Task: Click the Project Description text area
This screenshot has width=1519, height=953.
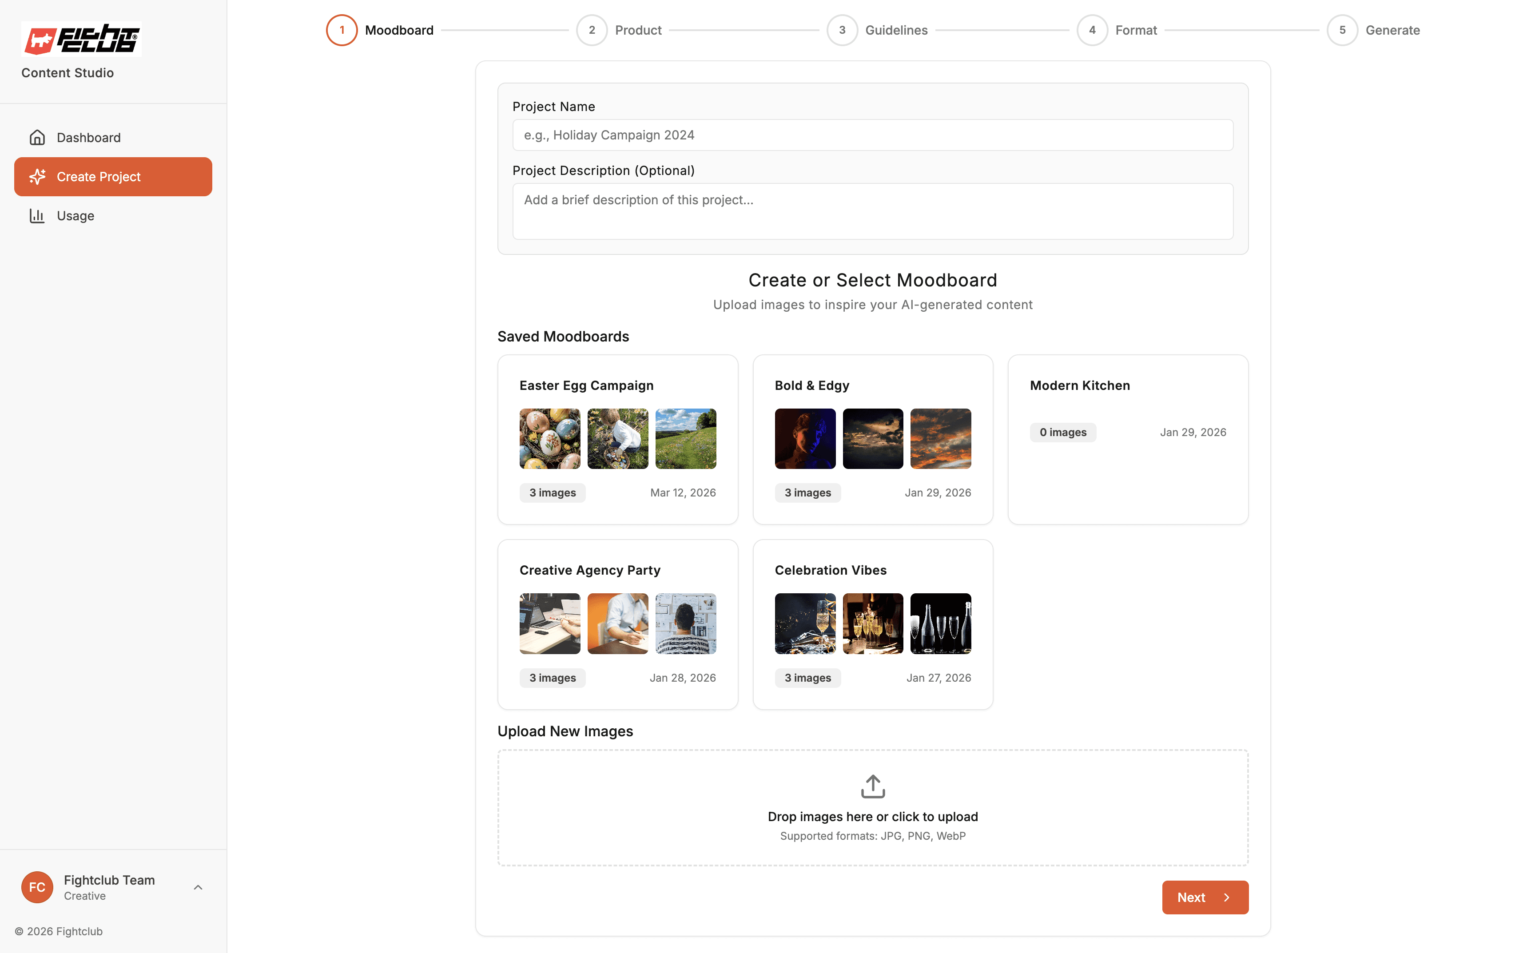Action: [x=872, y=211]
